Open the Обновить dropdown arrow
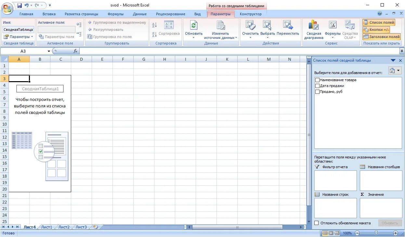Viewport: 405px width, 237px height. [x=194, y=38]
